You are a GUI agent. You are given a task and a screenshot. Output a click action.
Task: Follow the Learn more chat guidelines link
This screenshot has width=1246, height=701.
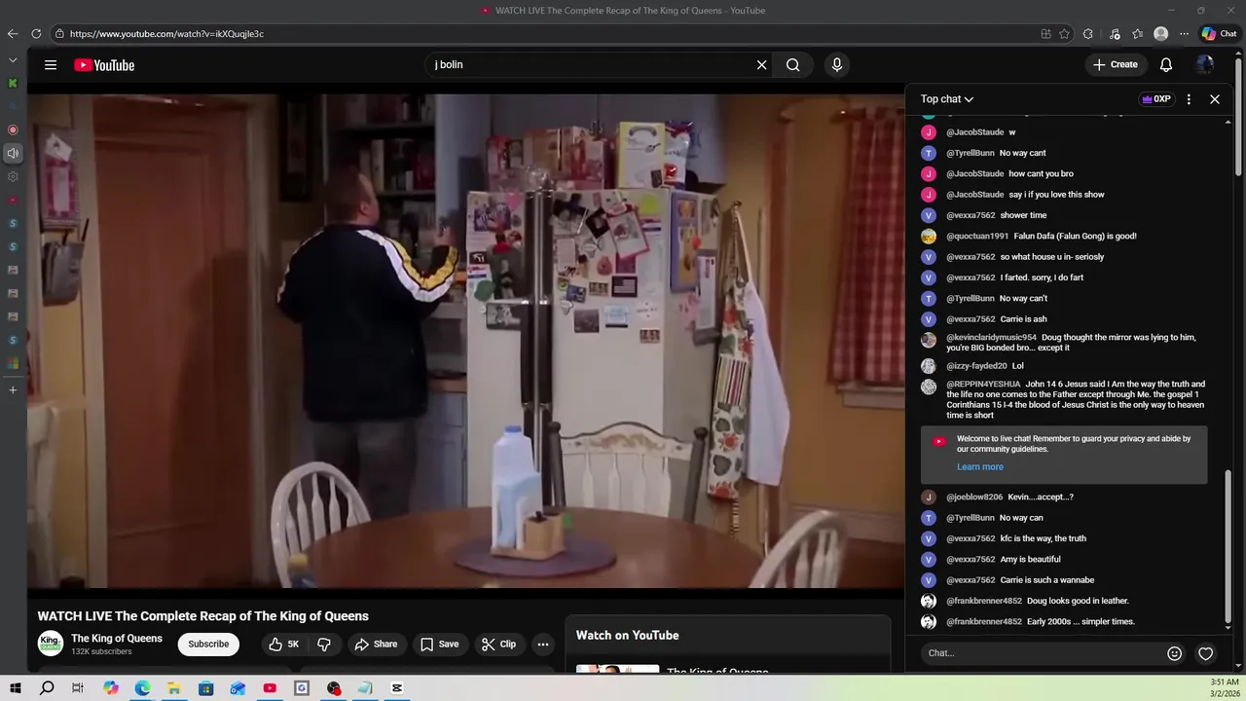(979, 466)
